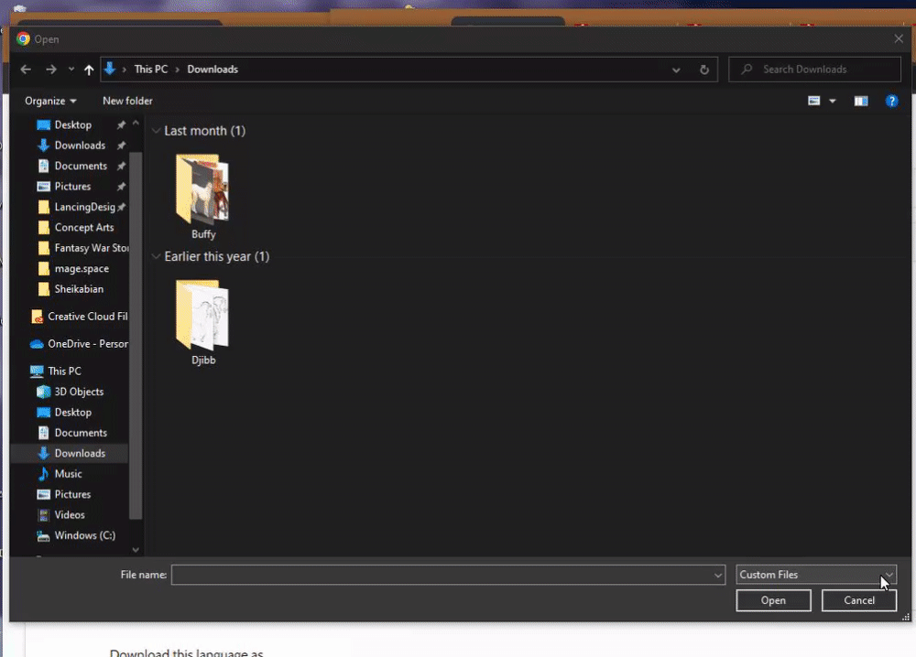The image size is (916, 657).
Task: Click the Cancel button
Action: pyautogui.click(x=859, y=600)
